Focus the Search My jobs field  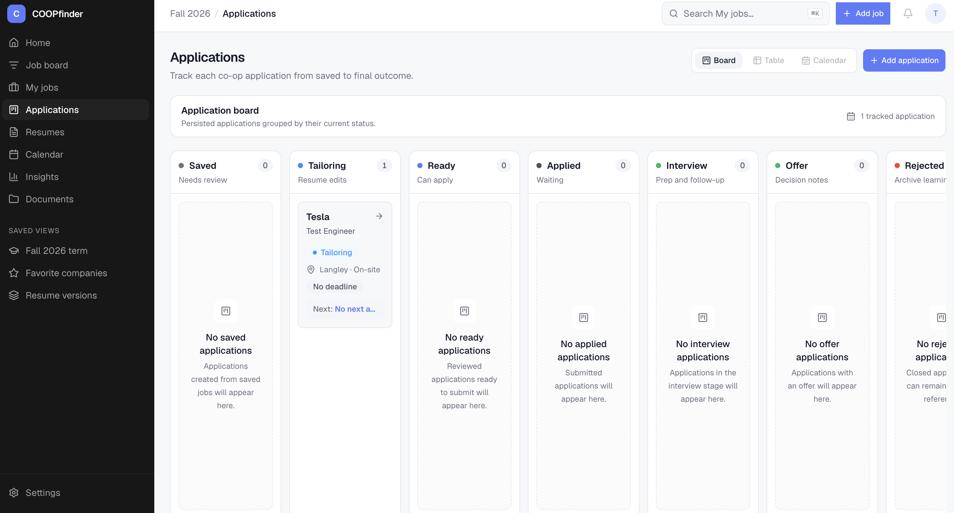click(x=745, y=14)
